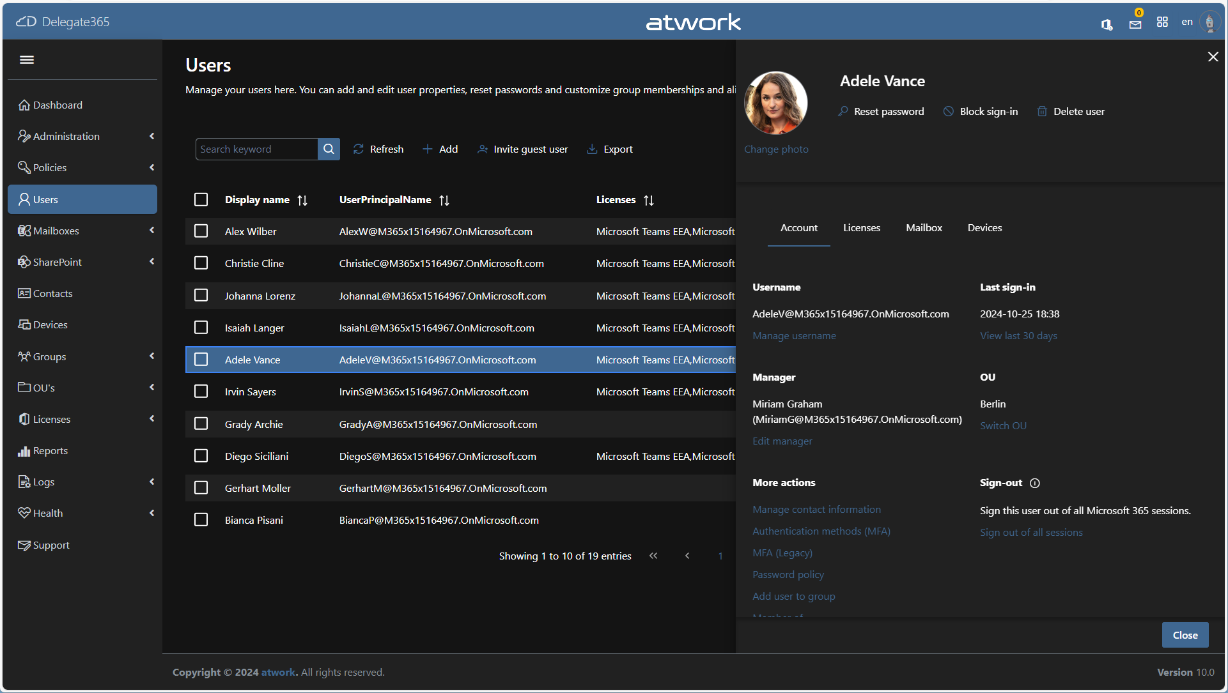Switch to the Licenses tab in user panel
The width and height of the screenshot is (1228, 693).
click(x=861, y=228)
